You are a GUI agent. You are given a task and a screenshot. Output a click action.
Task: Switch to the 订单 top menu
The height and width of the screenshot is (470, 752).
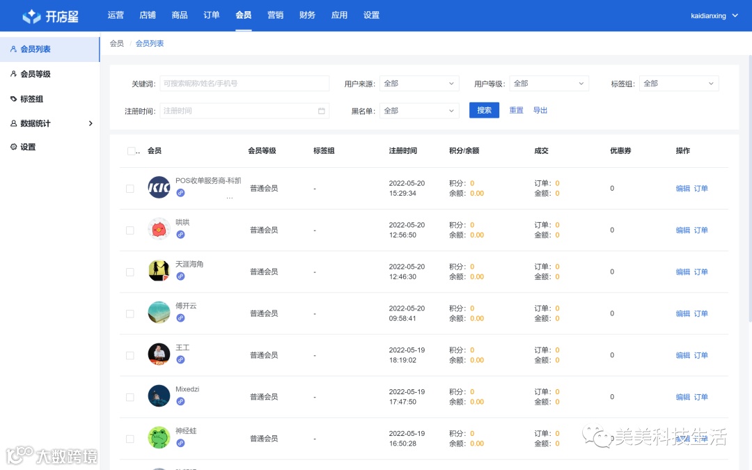click(x=212, y=15)
